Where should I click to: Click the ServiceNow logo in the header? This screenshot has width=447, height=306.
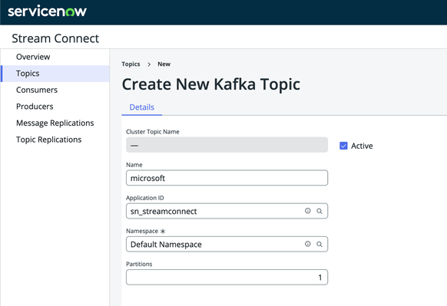pos(47,11)
